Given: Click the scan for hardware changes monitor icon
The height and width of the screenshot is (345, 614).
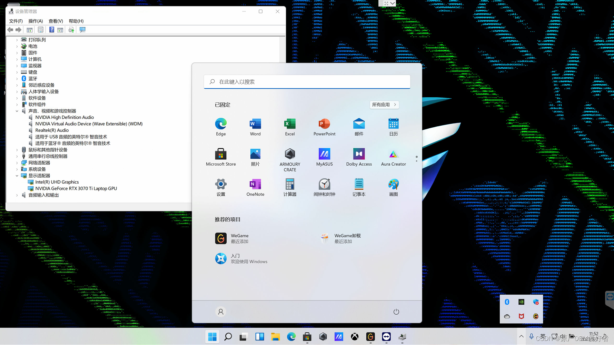Looking at the screenshot, I should pos(82,30).
